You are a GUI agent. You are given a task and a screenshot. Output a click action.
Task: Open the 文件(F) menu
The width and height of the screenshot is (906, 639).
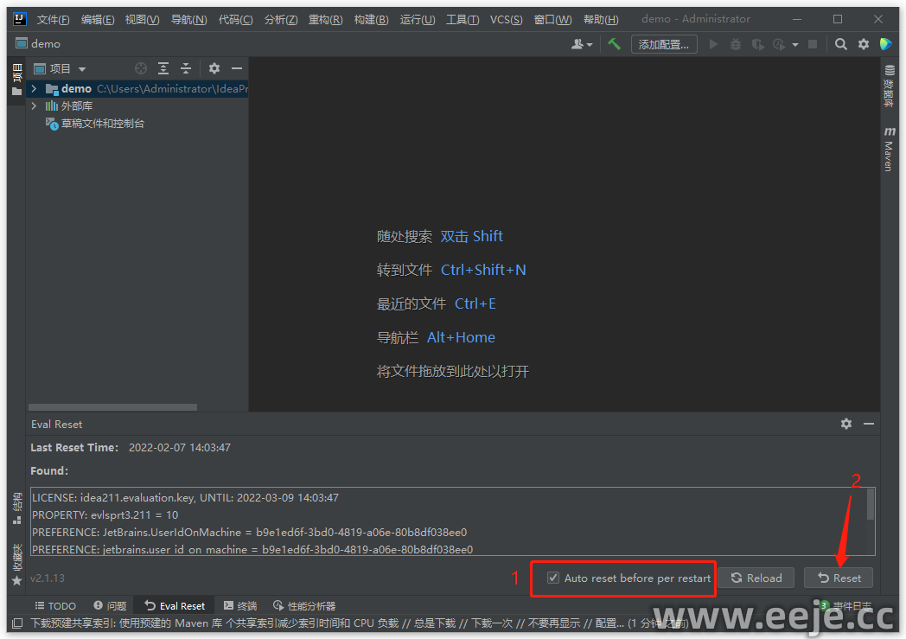[53, 19]
